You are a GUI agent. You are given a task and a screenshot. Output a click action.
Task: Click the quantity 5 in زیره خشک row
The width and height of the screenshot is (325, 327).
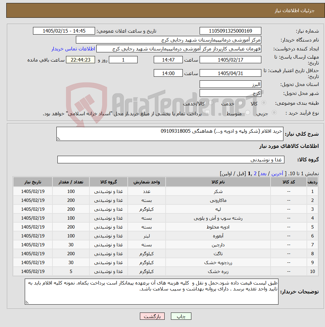(71, 271)
